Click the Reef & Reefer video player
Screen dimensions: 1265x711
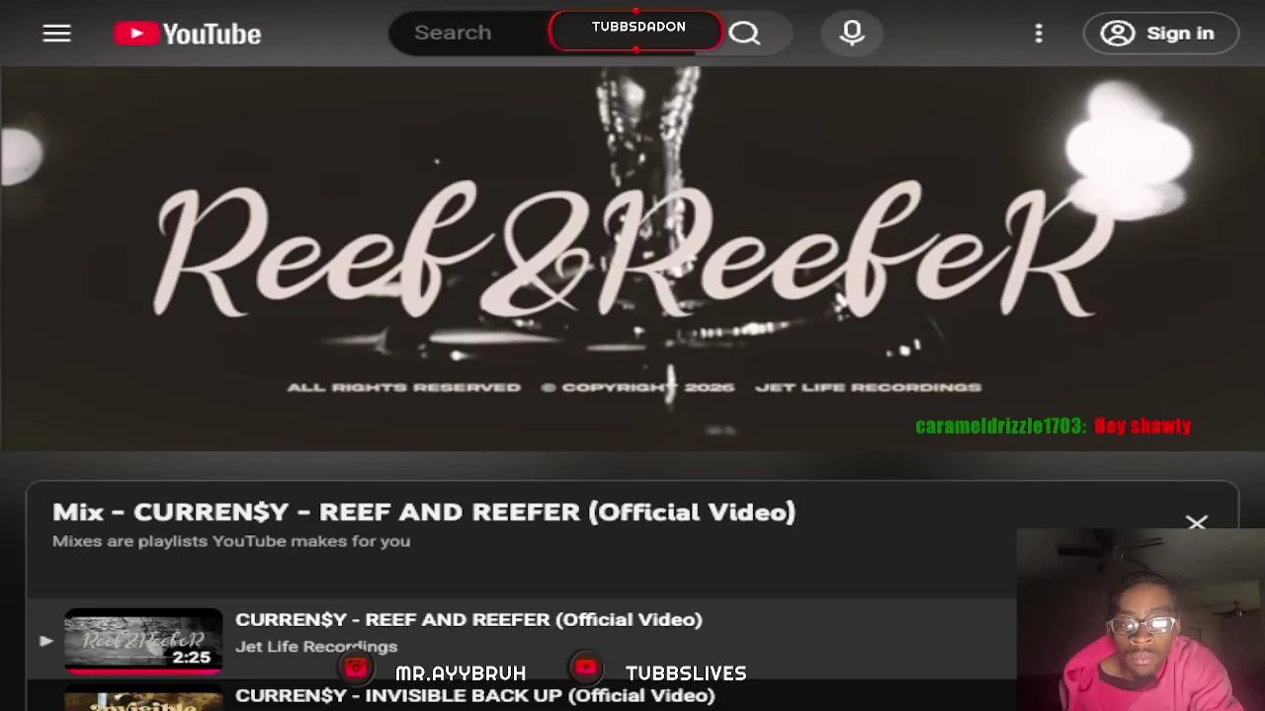coord(632,259)
